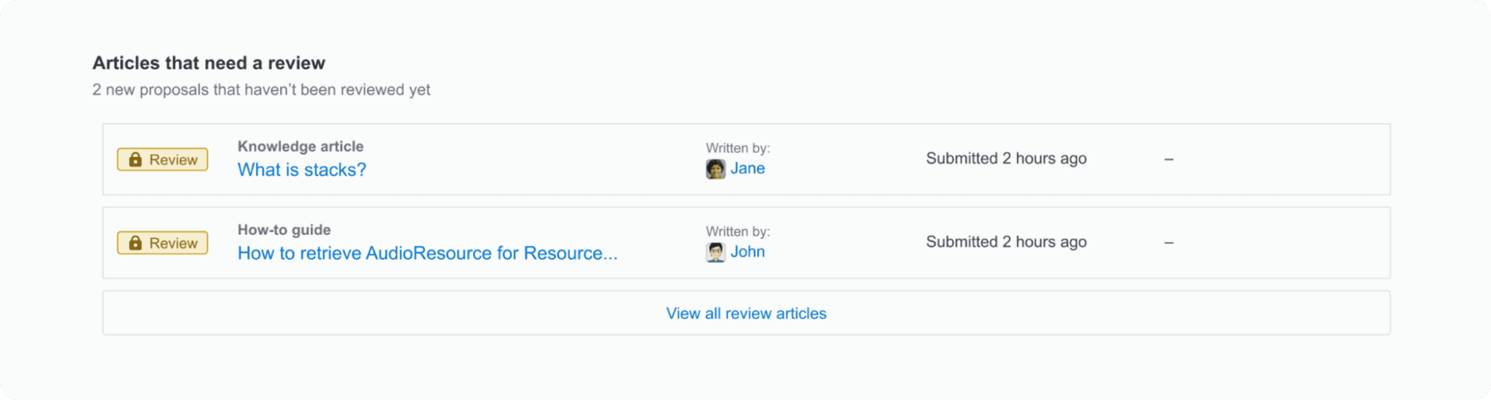This screenshot has width=1491, height=400.
Task: Click "Submitted 2 hours ago" on the How-to guide row
Action: (x=1006, y=241)
